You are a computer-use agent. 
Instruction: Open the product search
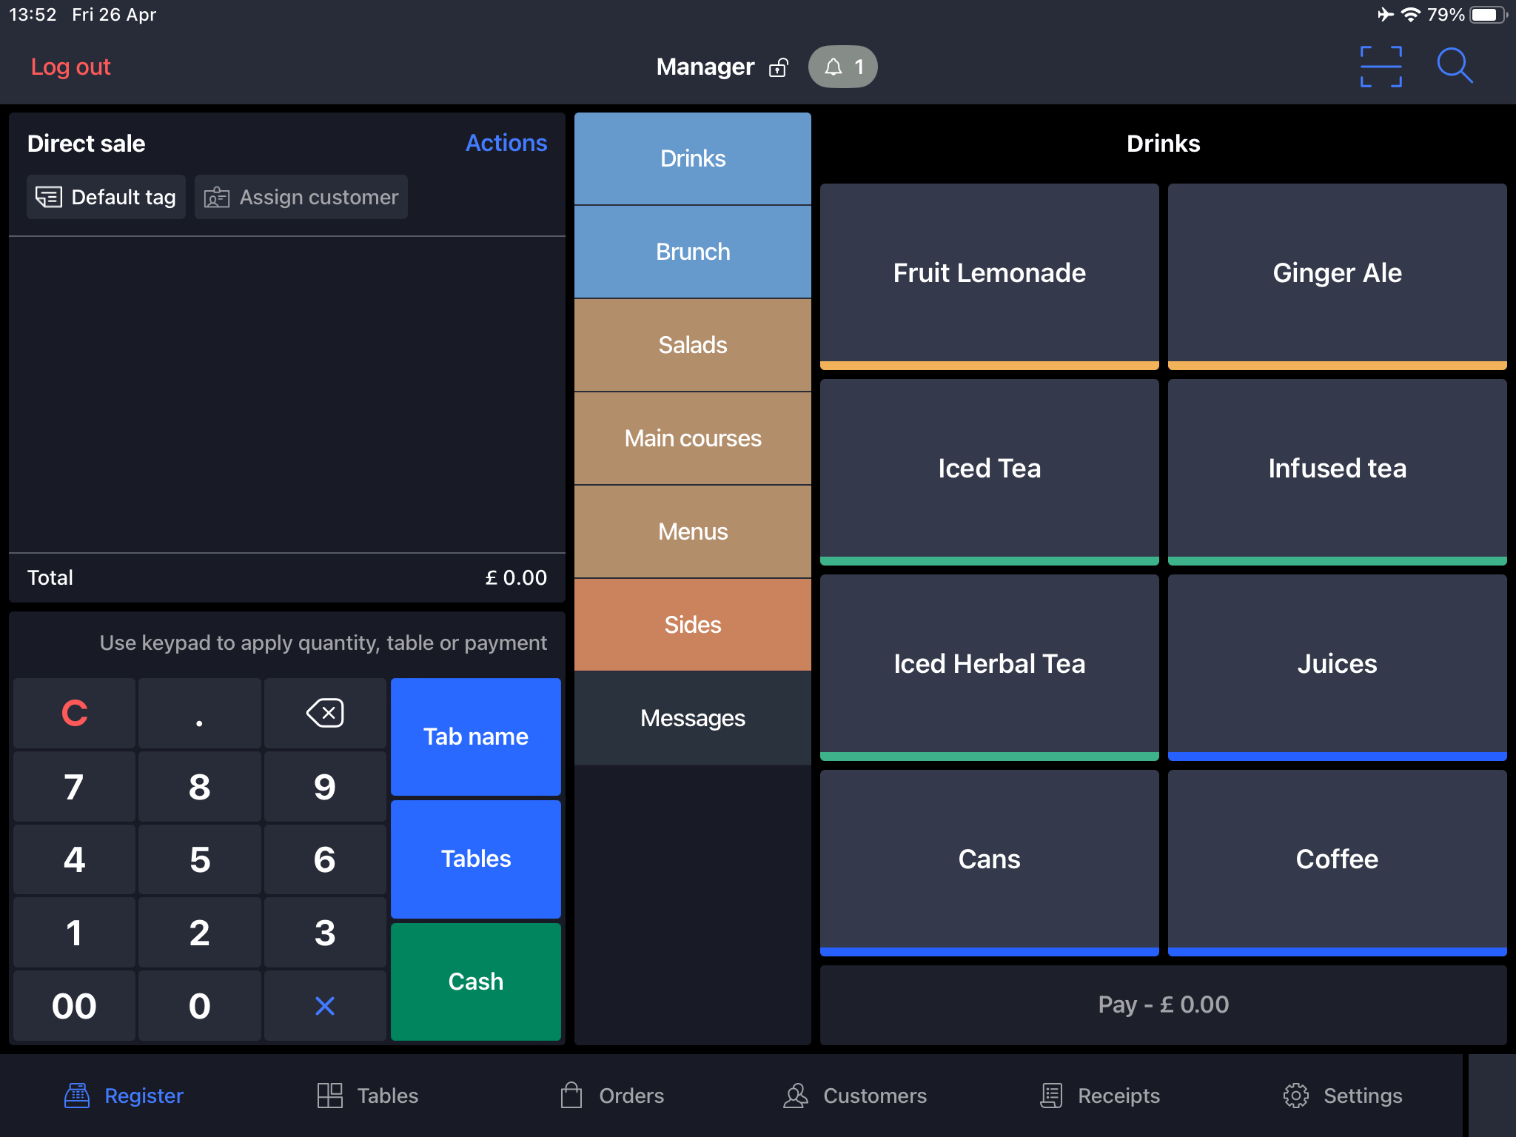click(x=1454, y=66)
